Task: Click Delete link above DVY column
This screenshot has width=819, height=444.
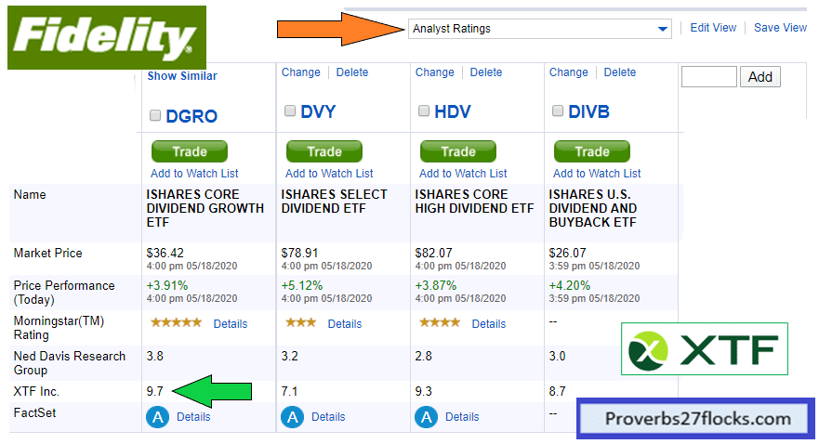Action: pos(352,72)
